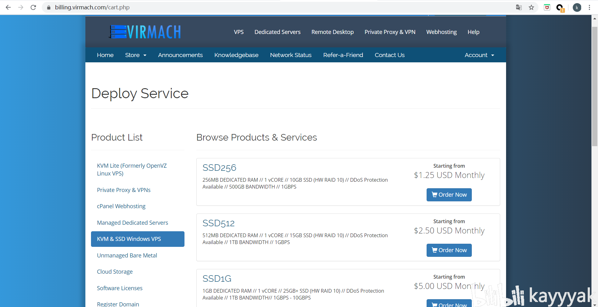Expand the Store dropdown

pyautogui.click(x=136, y=55)
